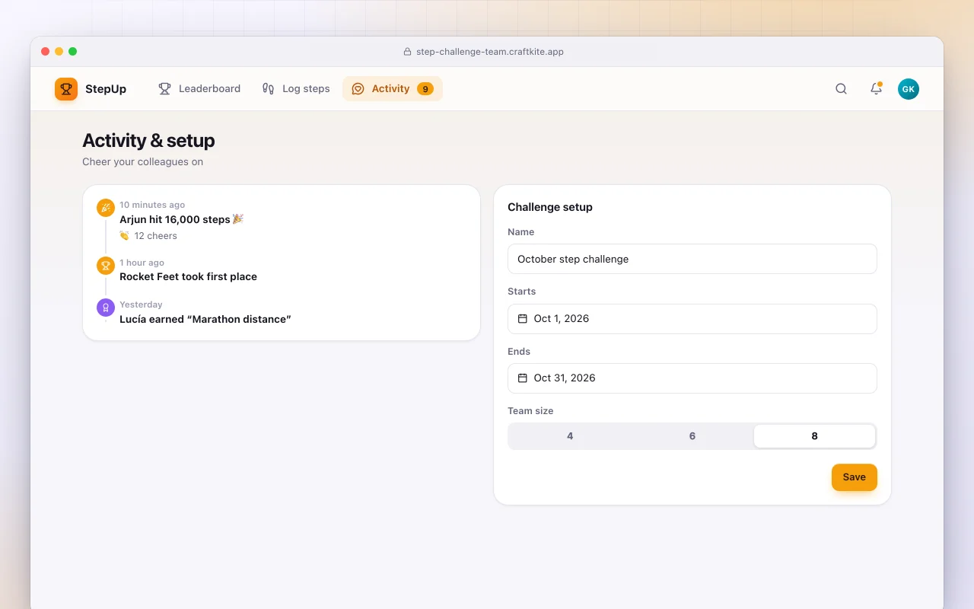
Task: Select team size 6
Action: 692,436
